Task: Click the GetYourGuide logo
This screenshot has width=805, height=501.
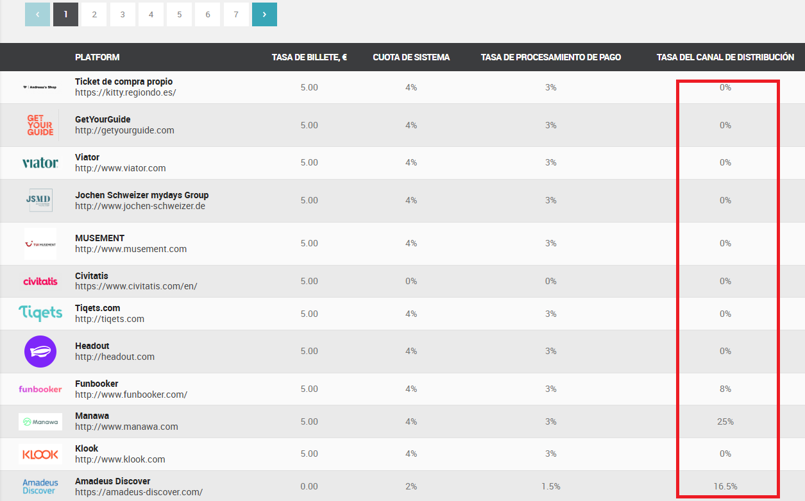Action: point(40,125)
